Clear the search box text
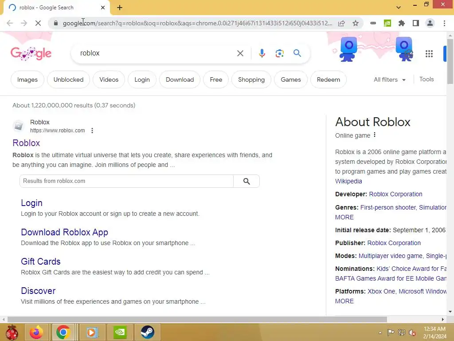 tap(240, 53)
